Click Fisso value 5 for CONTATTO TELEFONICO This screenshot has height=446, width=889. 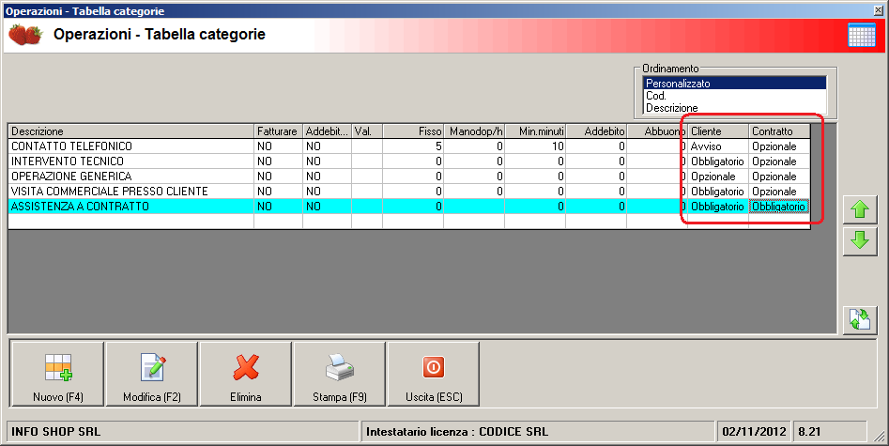[413, 146]
